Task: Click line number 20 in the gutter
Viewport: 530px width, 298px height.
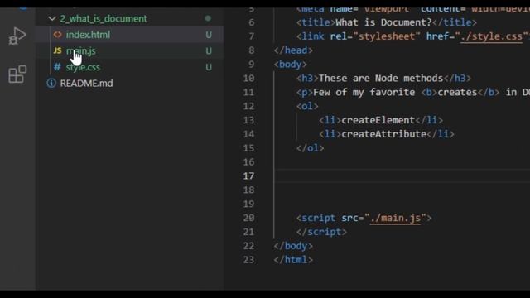Action: [248, 218]
